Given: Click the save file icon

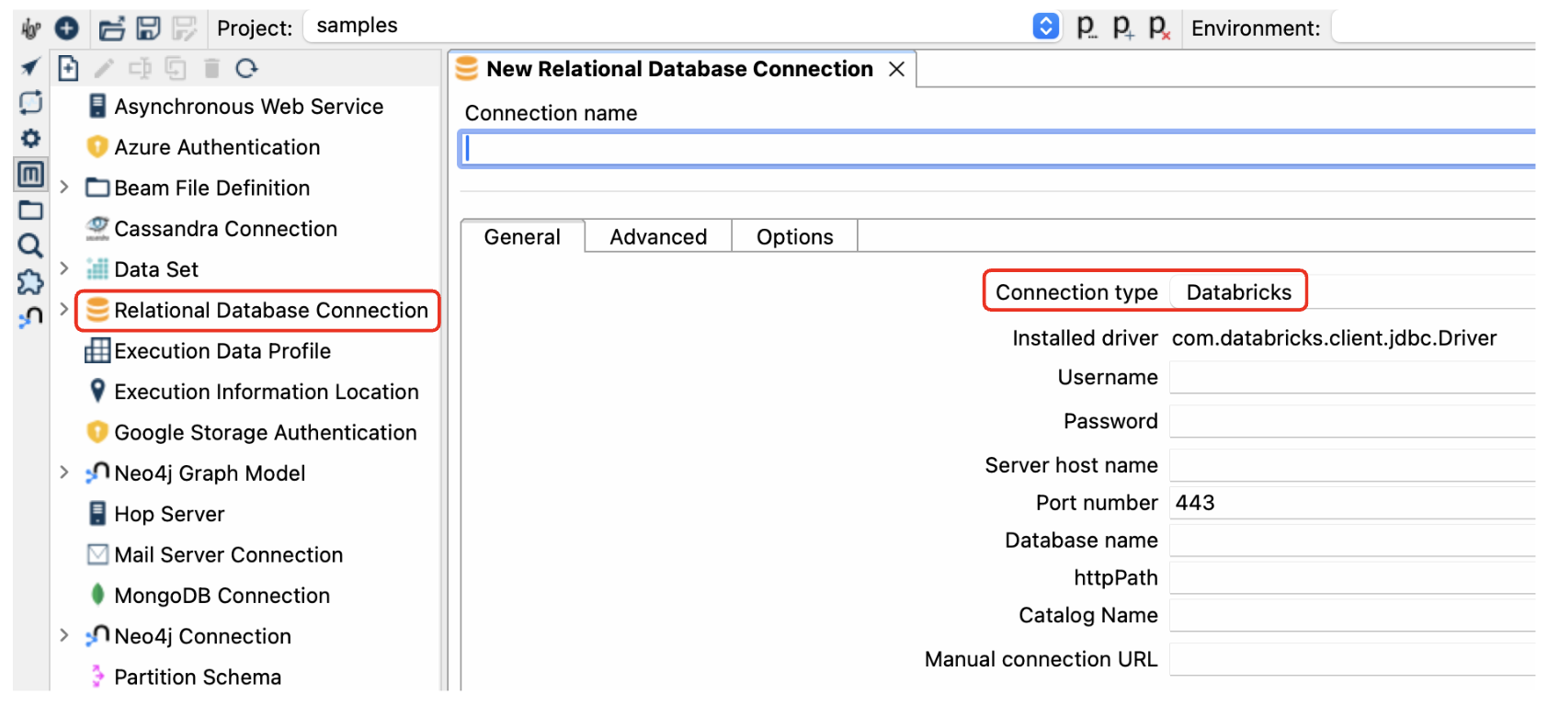Looking at the screenshot, I should point(148,28).
